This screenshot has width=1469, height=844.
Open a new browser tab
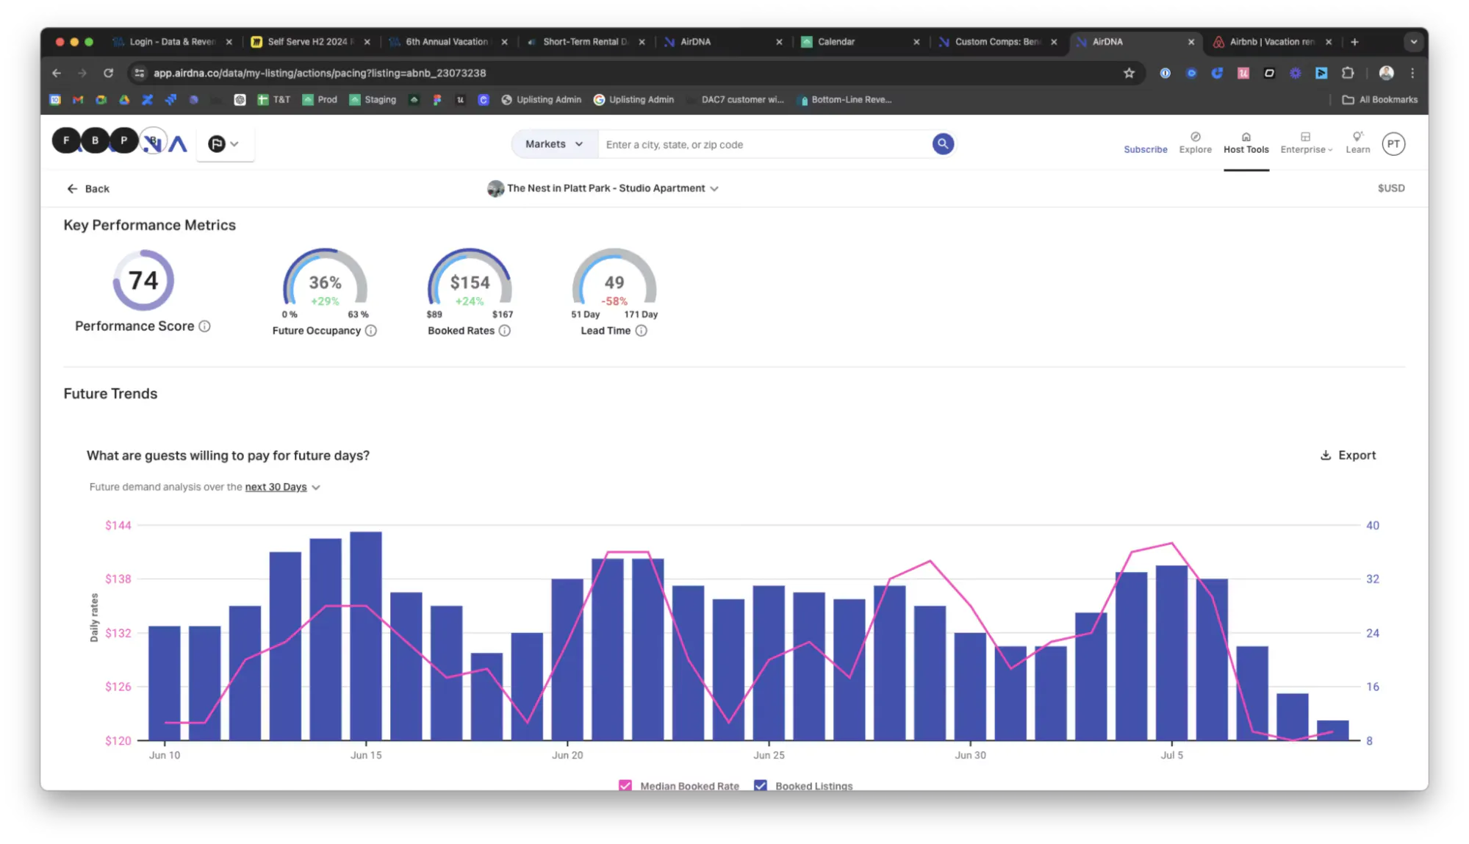[x=1354, y=42]
